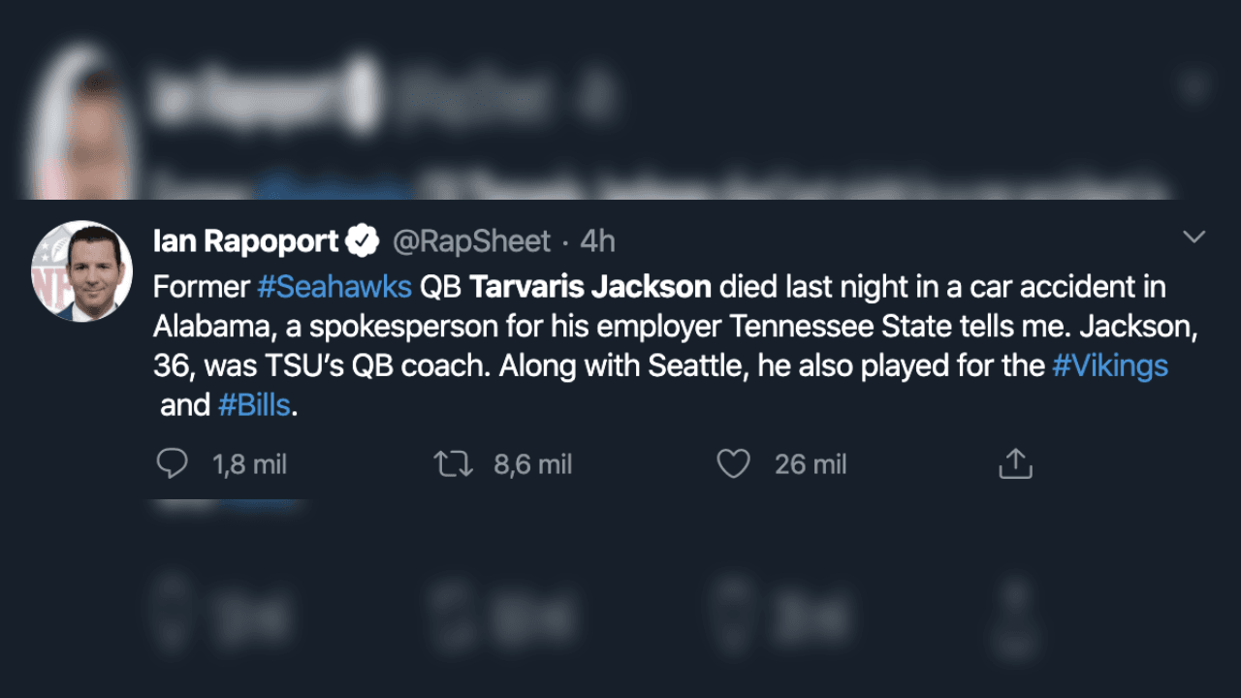Click the reply speech bubble icon
The image size is (1241, 698).
point(172,464)
